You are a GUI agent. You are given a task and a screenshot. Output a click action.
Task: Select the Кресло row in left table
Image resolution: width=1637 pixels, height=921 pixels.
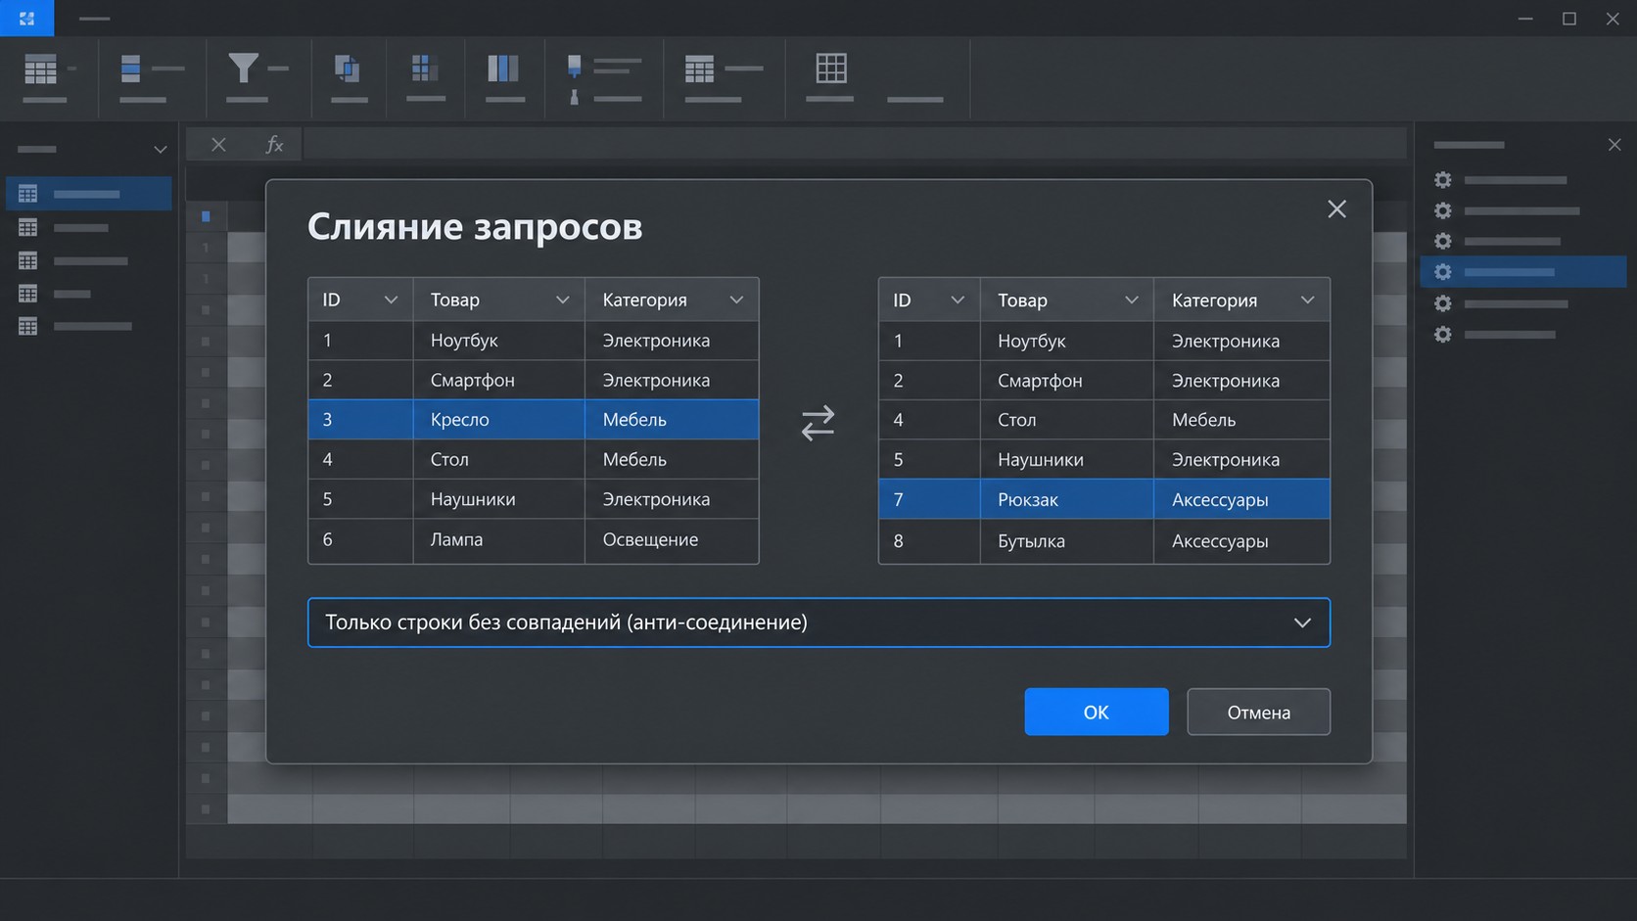(x=534, y=419)
